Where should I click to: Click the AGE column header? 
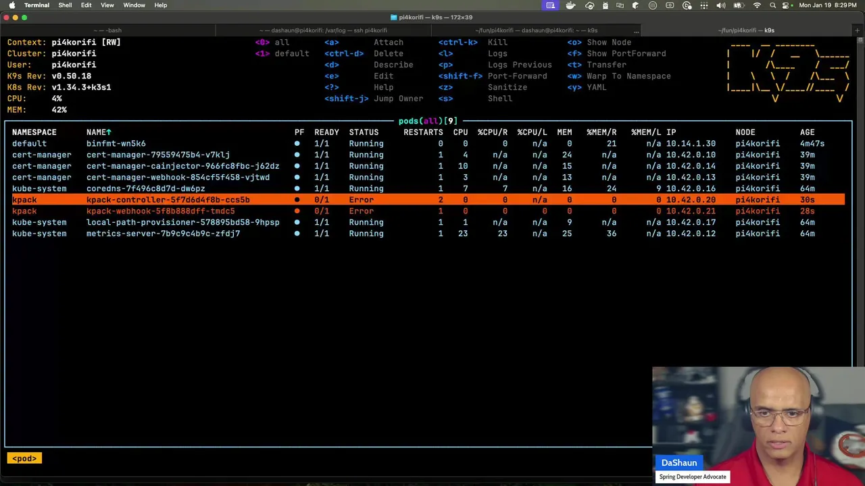click(808, 132)
